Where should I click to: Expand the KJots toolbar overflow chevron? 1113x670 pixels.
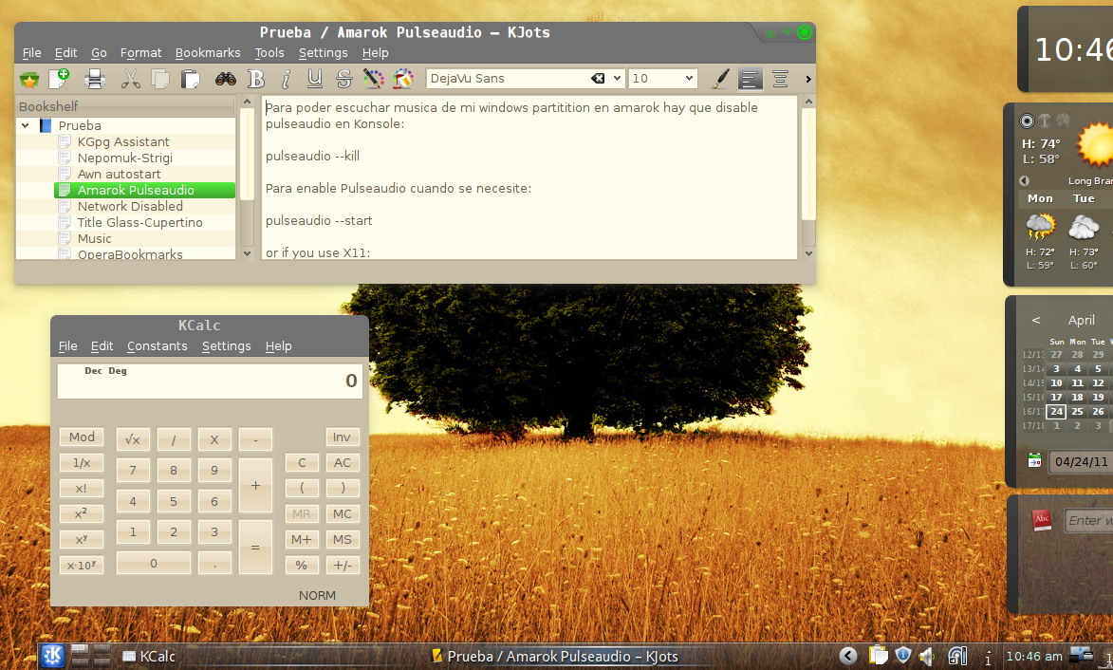pyautogui.click(x=807, y=79)
